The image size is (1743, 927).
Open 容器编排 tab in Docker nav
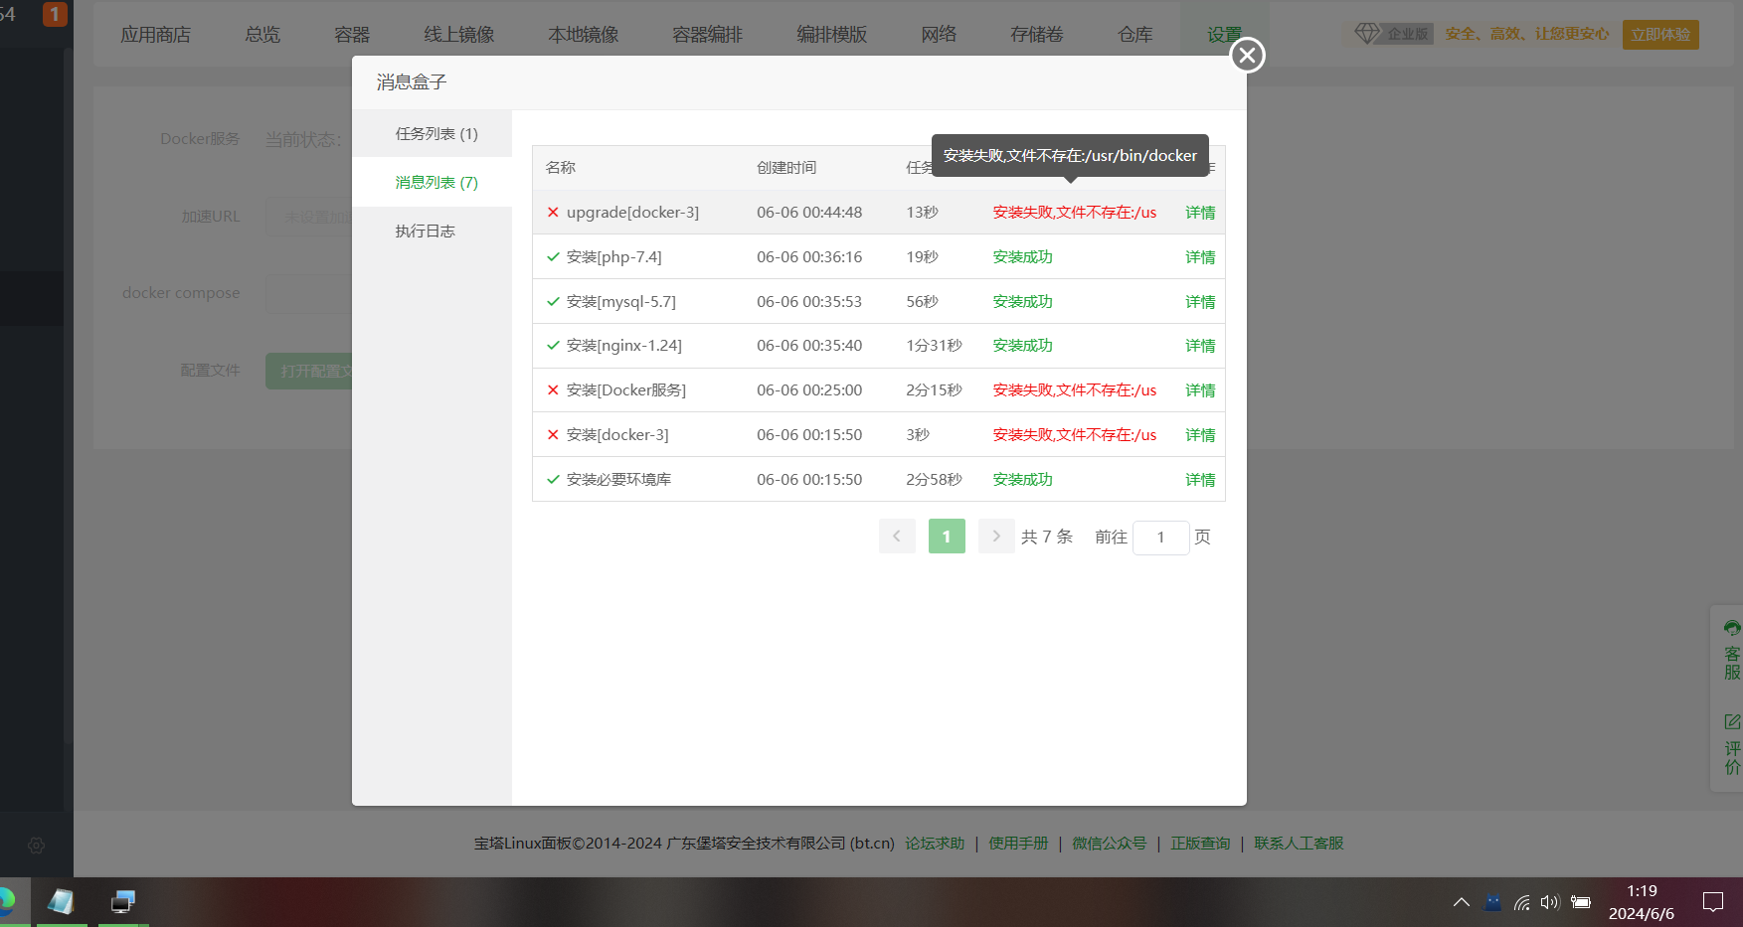tap(707, 35)
